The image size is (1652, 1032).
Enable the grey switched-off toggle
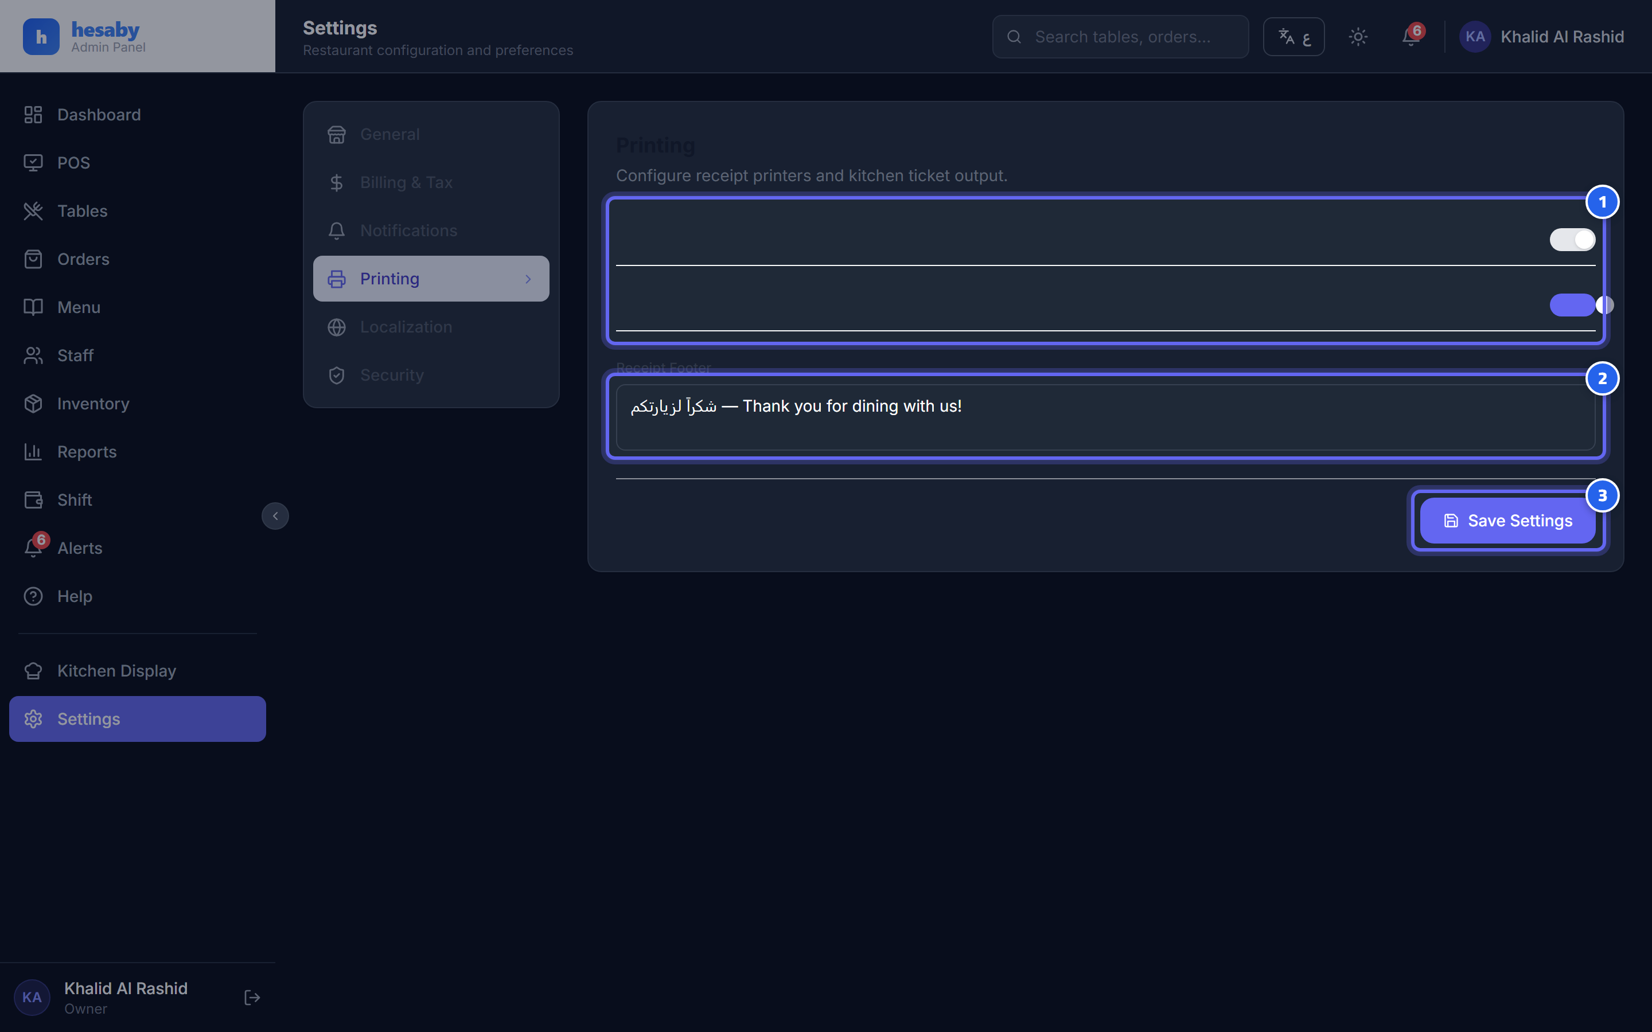(1572, 240)
